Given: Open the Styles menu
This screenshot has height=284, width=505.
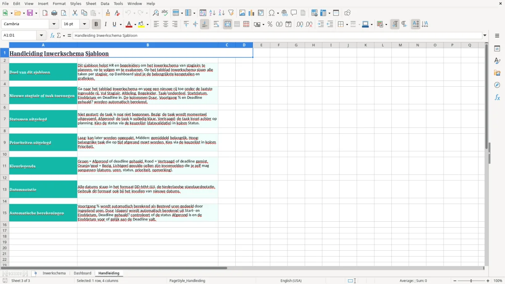Looking at the screenshot, I should (x=76, y=3).
